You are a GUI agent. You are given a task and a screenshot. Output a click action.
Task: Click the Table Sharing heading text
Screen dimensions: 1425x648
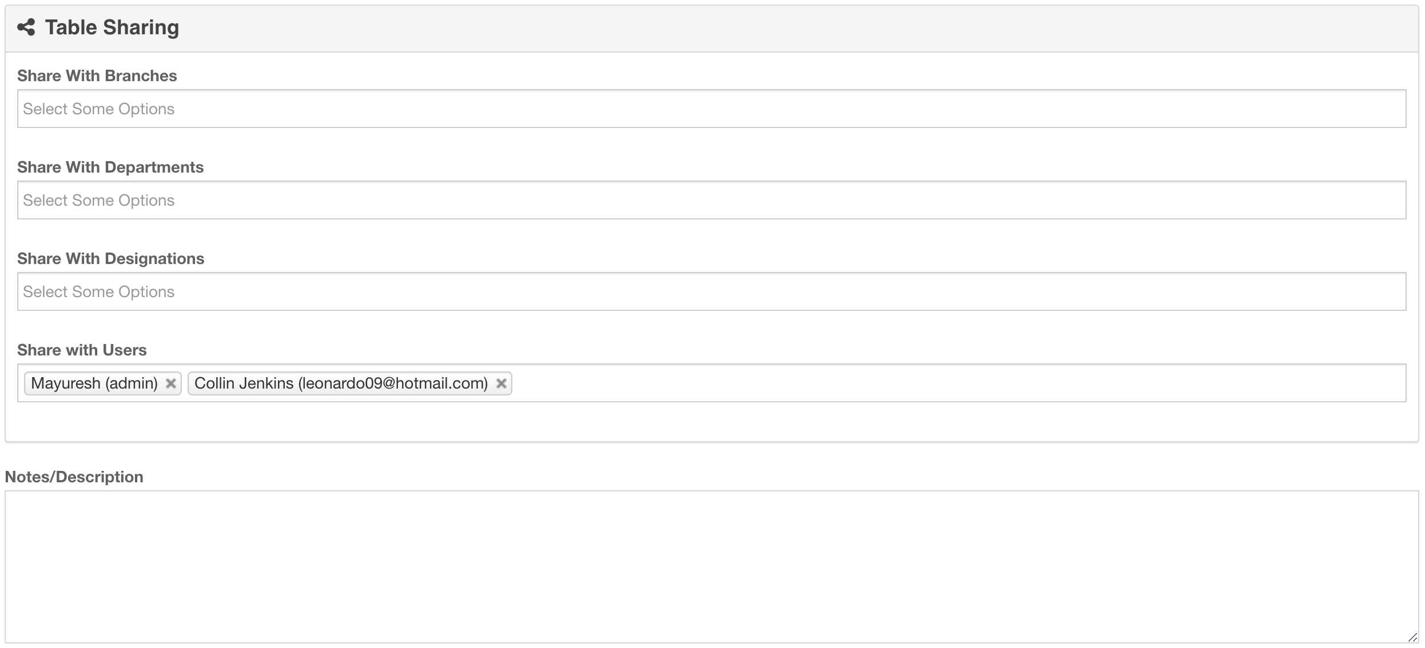pos(112,27)
